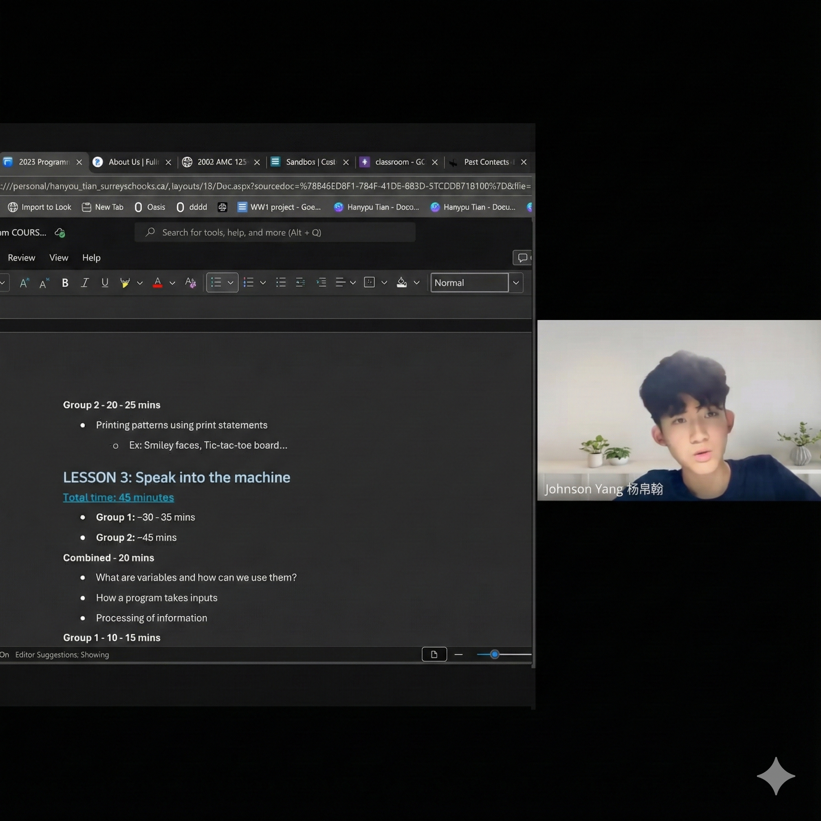Toggle bold formatting
The height and width of the screenshot is (821, 821).
coord(65,283)
